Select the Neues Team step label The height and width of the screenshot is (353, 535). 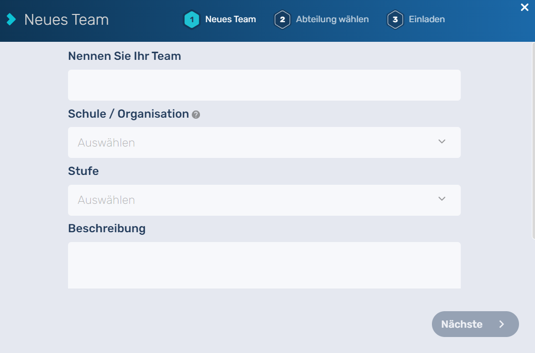point(230,20)
